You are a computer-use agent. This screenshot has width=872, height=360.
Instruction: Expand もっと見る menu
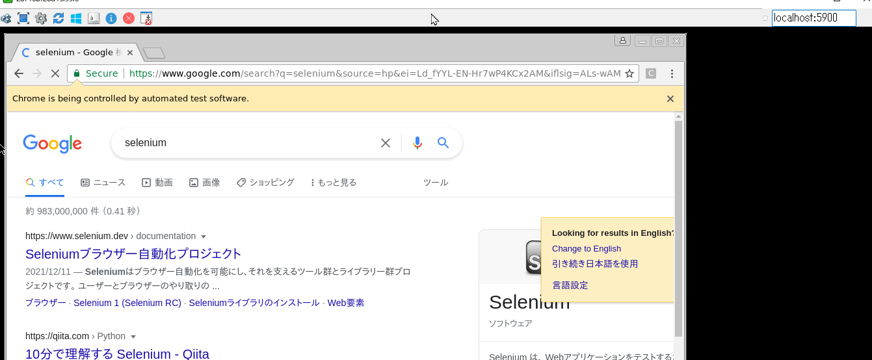334,183
